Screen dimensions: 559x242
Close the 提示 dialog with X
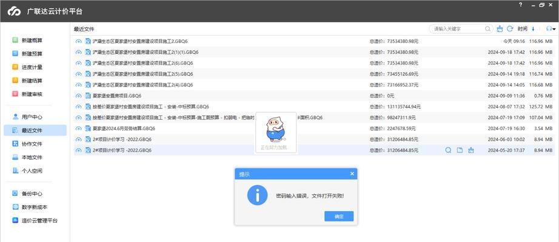tap(352, 174)
